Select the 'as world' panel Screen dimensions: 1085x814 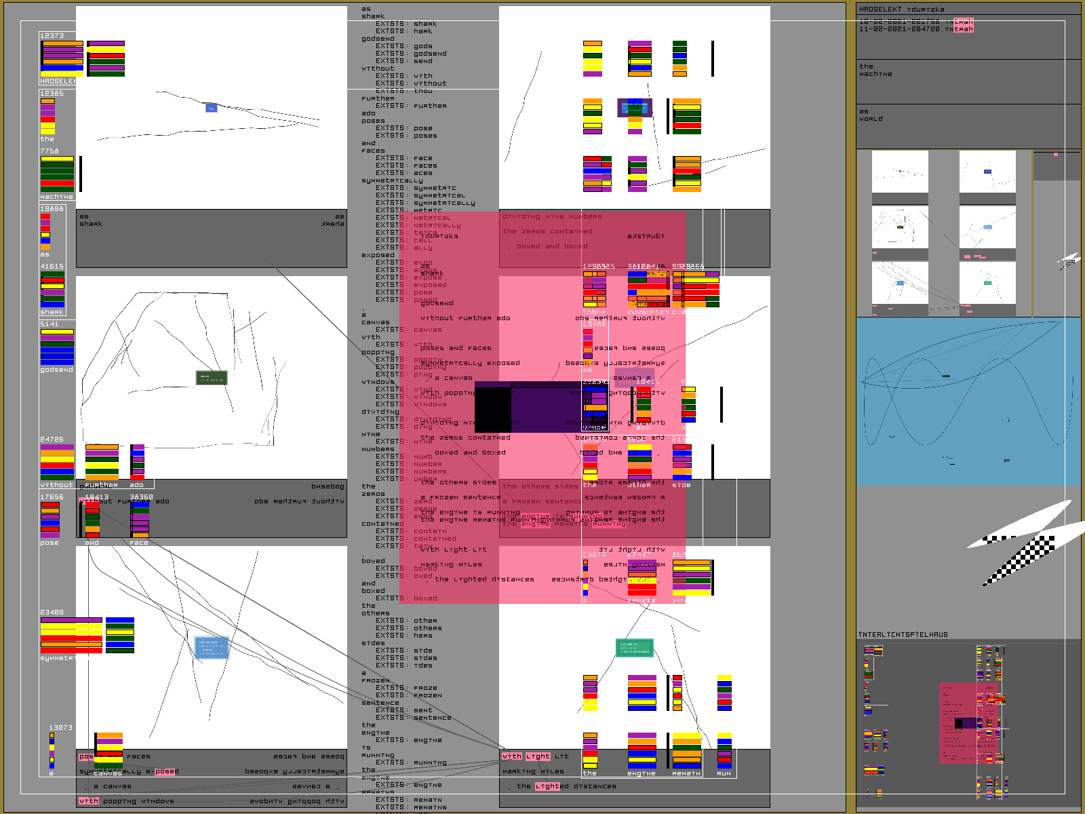coord(968,126)
